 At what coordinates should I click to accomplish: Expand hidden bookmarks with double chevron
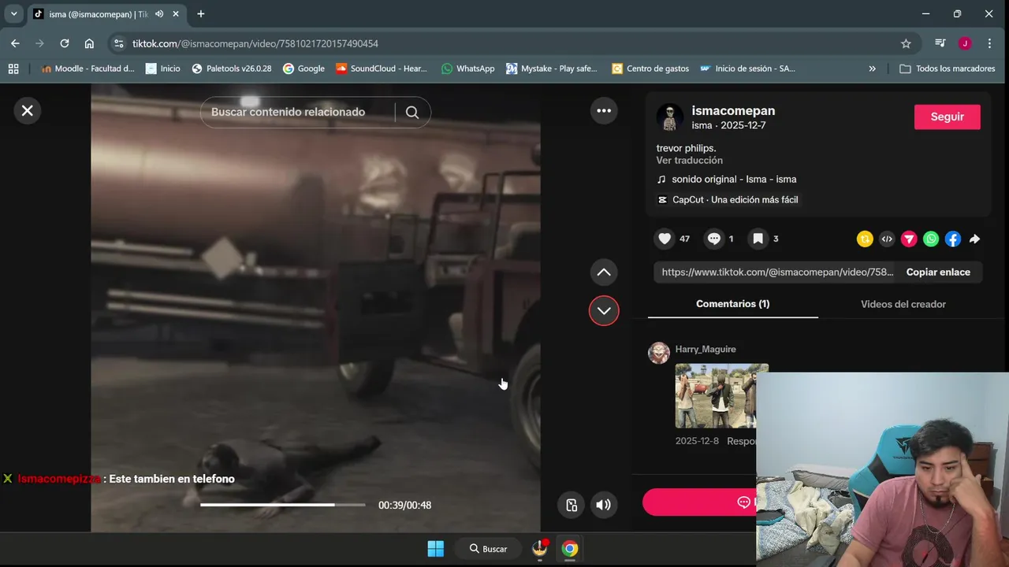872,69
